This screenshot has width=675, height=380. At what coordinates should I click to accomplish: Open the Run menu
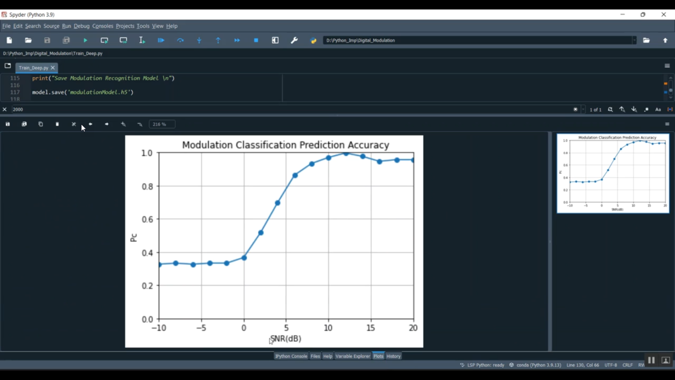[66, 26]
